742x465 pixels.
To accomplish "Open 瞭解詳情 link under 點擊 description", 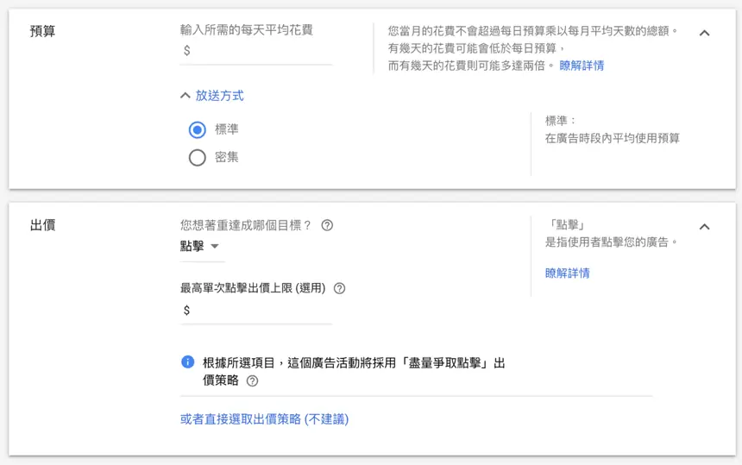I will 568,273.
